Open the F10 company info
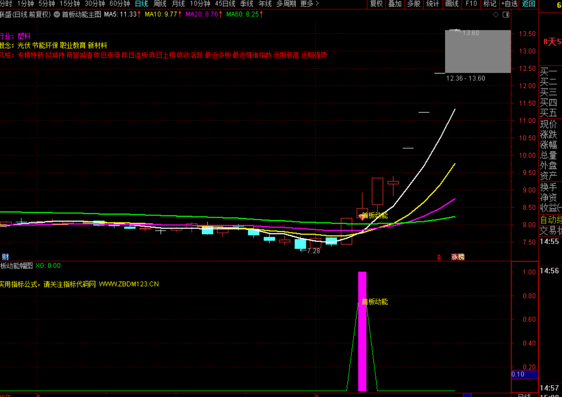 471,4
